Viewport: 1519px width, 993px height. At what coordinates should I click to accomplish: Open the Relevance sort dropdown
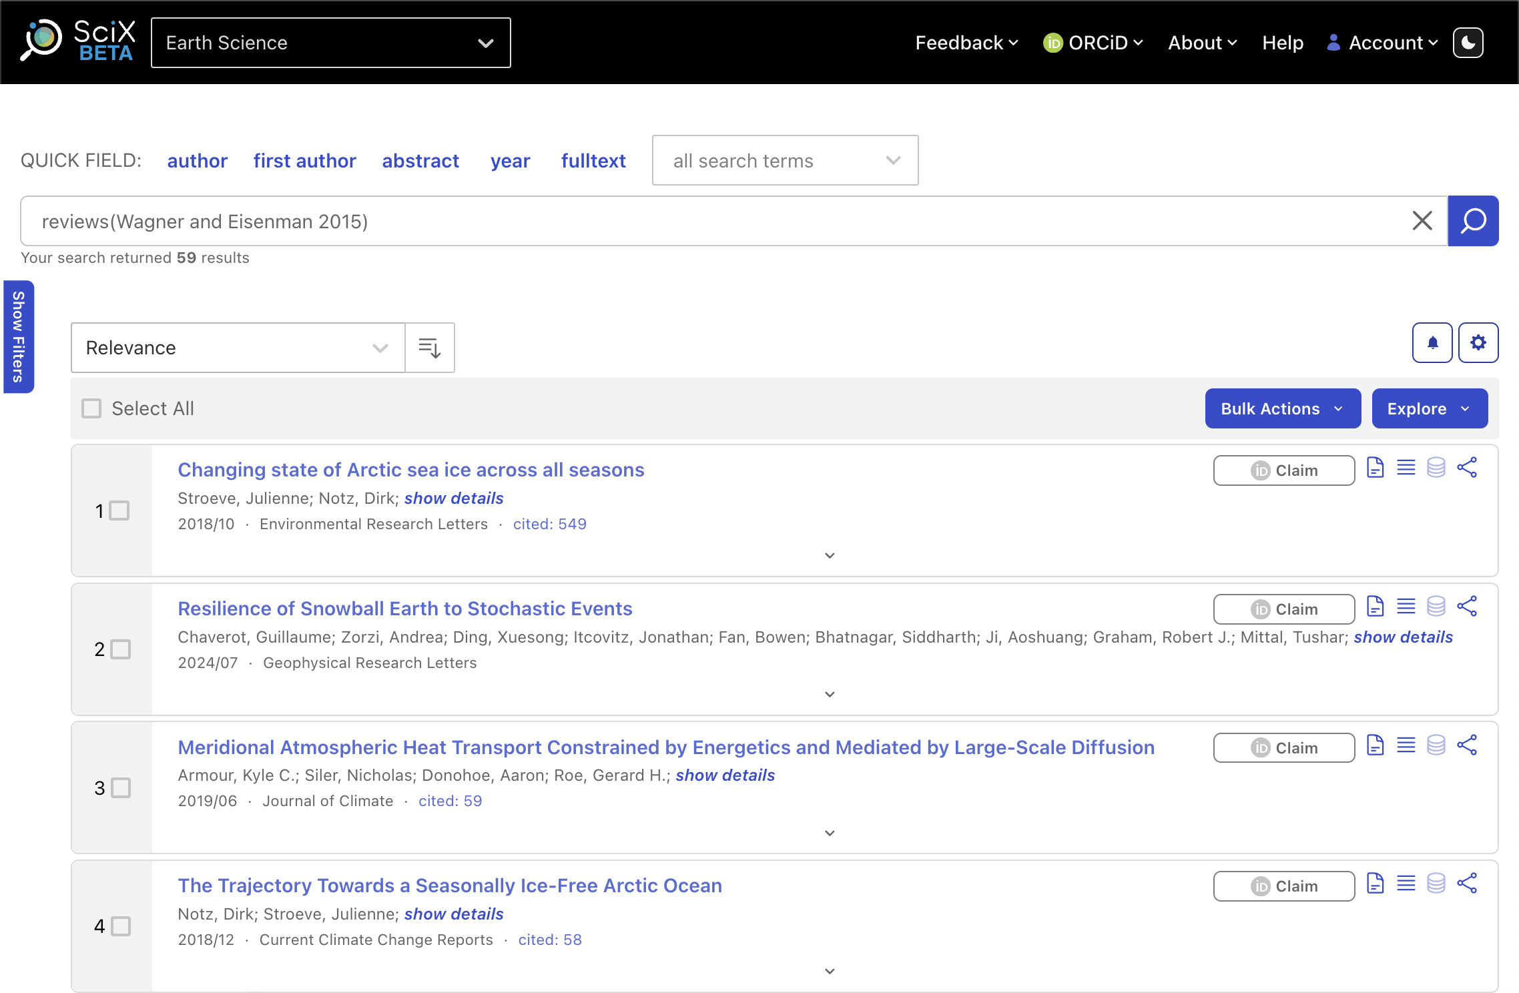[238, 348]
